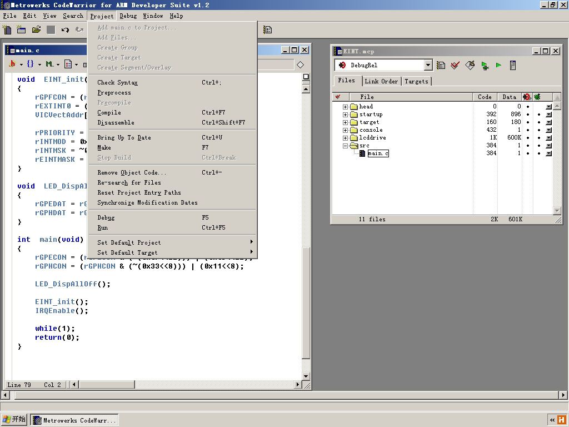Viewport: 569px width, 427px height.
Task: Click the New project window toolbar icon
Action: pos(21,30)
